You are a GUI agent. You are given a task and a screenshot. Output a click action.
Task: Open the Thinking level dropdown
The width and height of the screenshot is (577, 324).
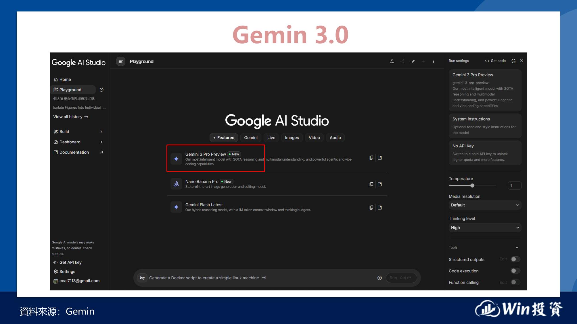tap(485, 228)
